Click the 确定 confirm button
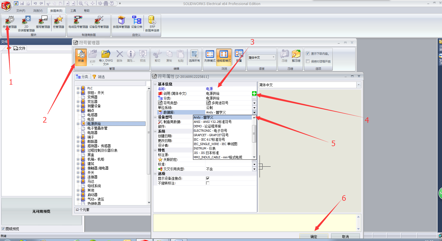Image resolution: width=442 pixels, height=241 pixels. coord(314,236)
